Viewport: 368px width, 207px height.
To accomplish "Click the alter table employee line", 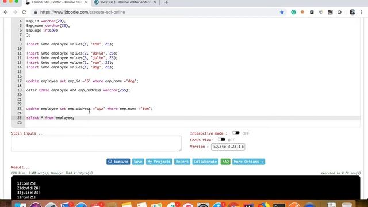I will coord(78,90).
